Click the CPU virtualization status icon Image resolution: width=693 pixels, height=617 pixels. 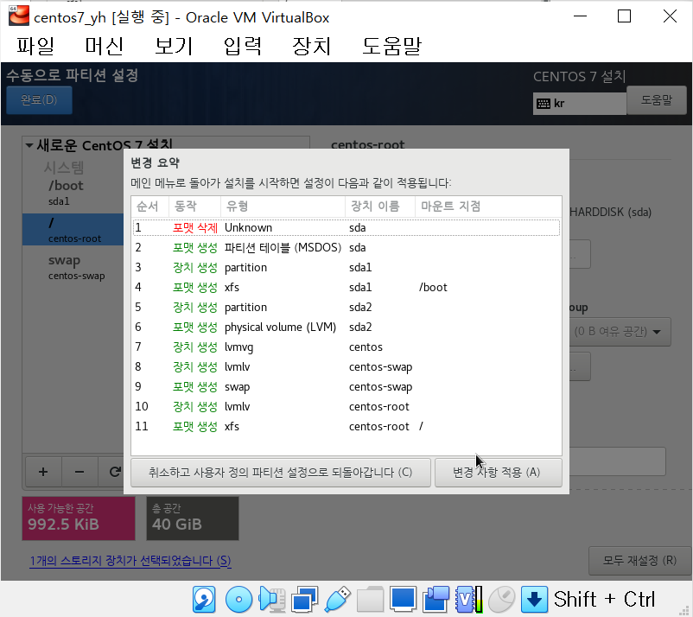[x=468, y=600]
